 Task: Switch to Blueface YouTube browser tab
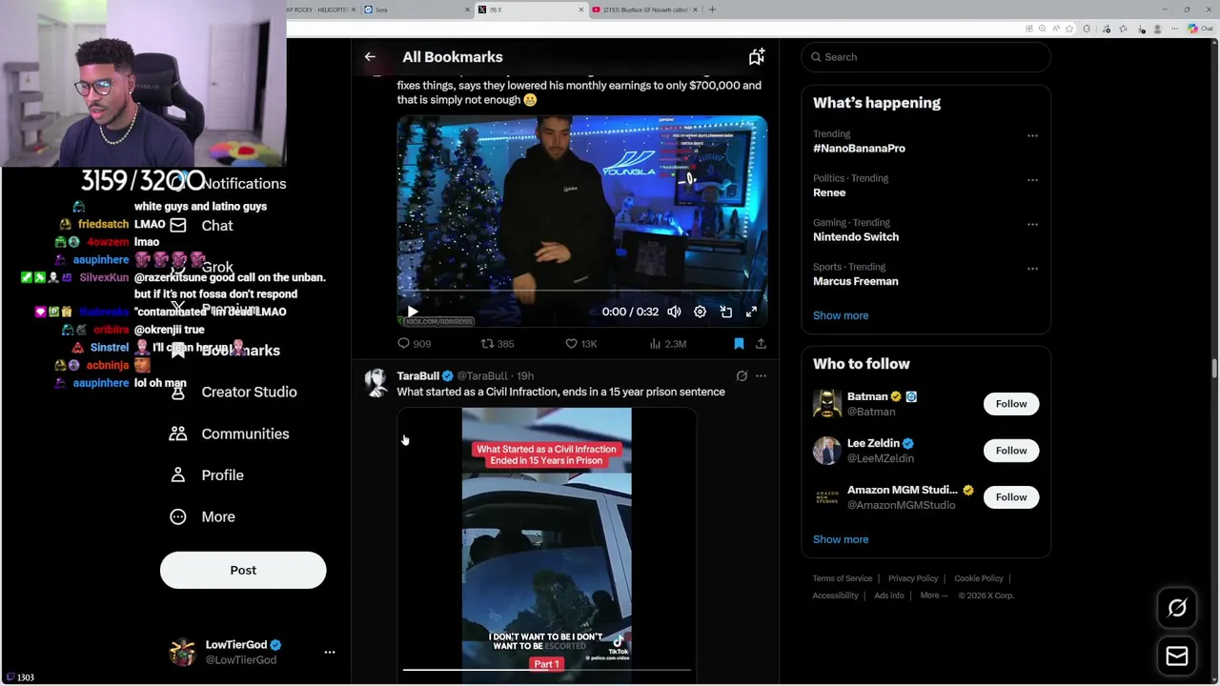pyautogui.click(x=645, y=10)
